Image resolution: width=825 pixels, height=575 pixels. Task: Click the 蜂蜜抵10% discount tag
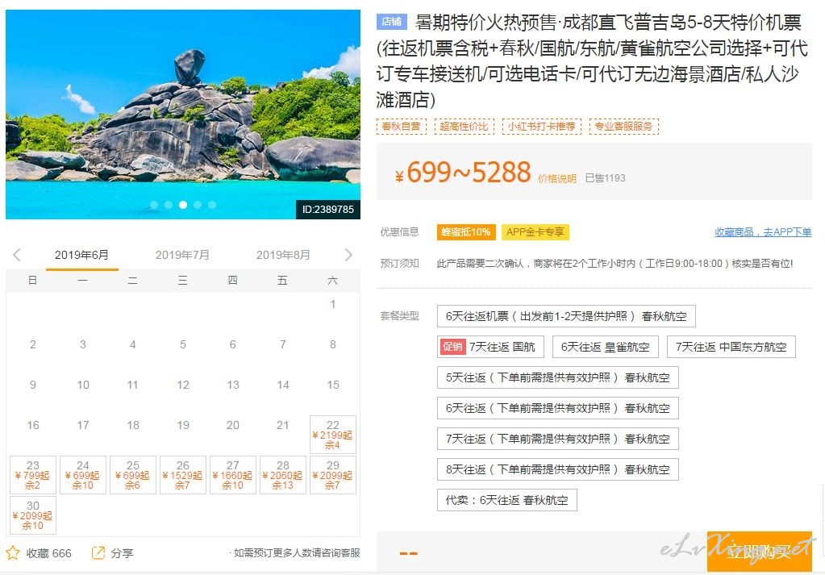pos(465,232)
